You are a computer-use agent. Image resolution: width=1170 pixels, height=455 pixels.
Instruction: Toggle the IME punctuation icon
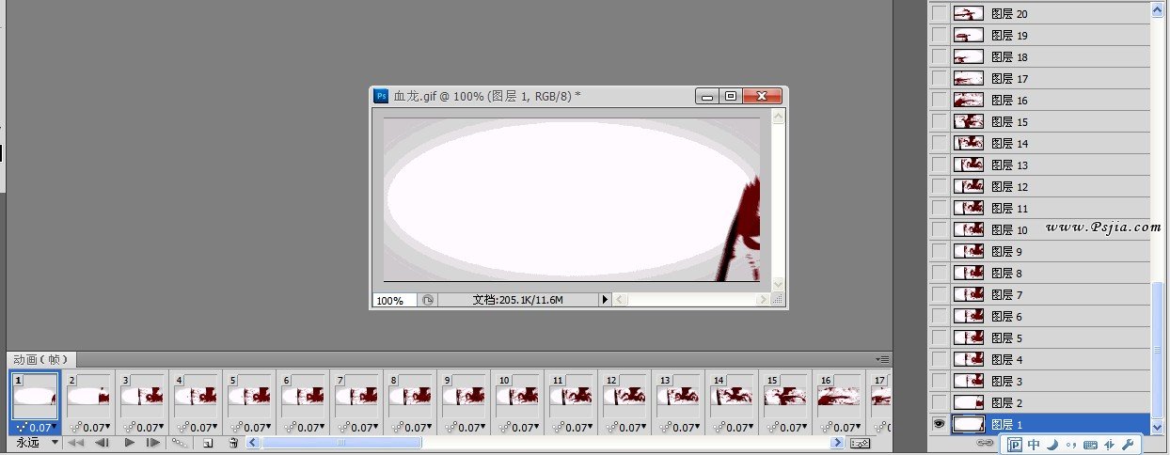(x=1071, y=445)
